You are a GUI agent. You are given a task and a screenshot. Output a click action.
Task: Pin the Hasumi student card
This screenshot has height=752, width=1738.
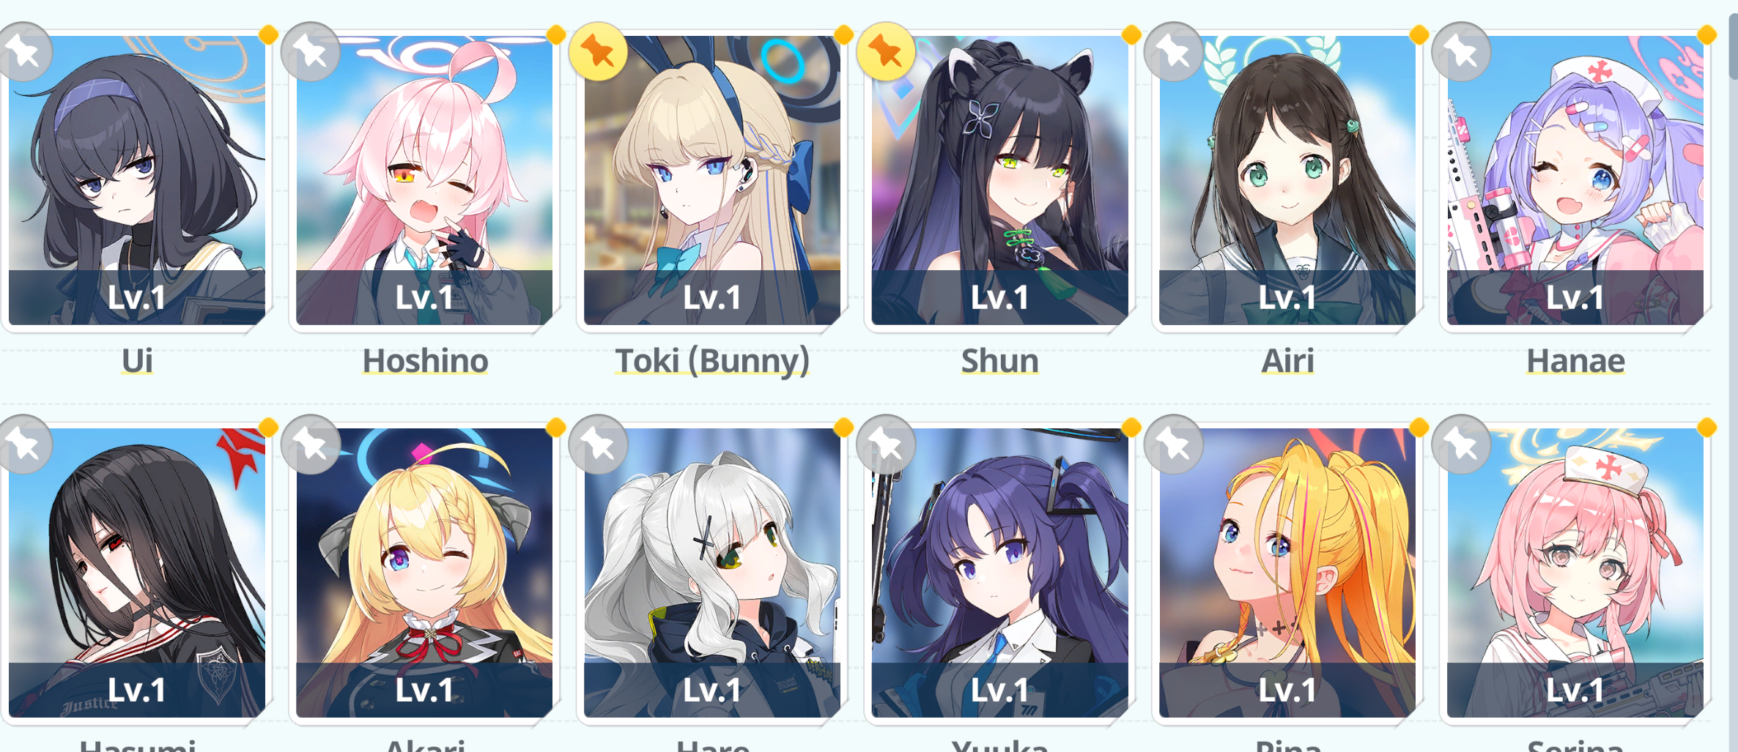click(24, 444)
